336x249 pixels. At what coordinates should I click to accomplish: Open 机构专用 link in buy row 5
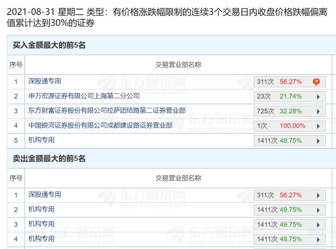point(41,140)
